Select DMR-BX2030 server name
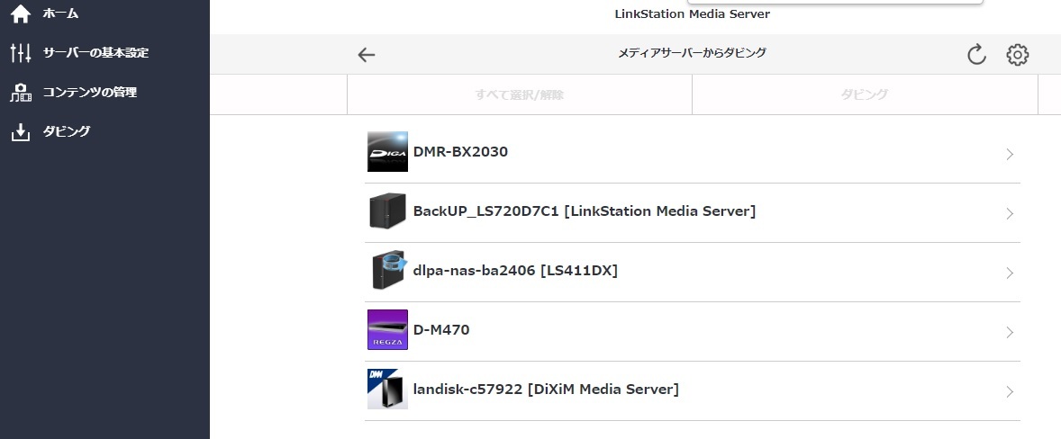The height and width of the screenshot is (439, 1061). click(x=460, y=152)
